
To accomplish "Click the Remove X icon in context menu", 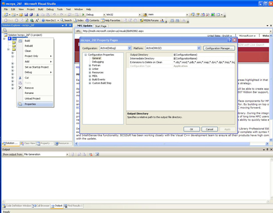I will pyautogui.click(x=20, y=88).
